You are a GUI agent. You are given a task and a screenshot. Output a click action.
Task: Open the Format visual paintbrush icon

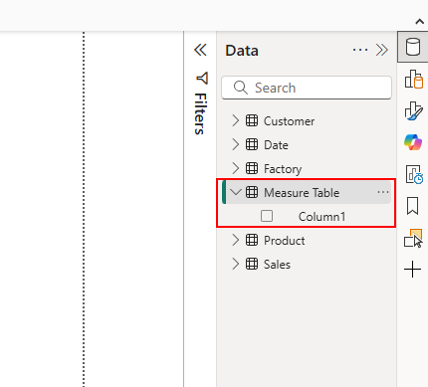413,110
